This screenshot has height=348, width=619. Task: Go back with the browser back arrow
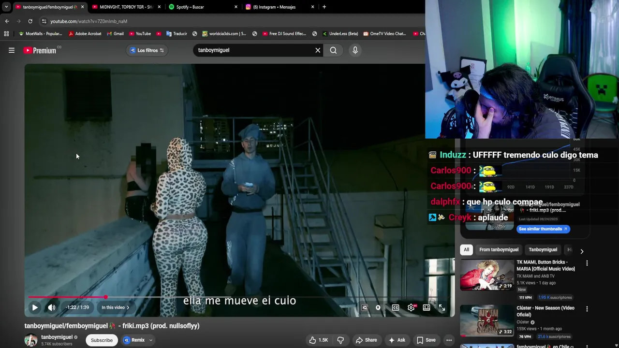click(x=7, y=21)
